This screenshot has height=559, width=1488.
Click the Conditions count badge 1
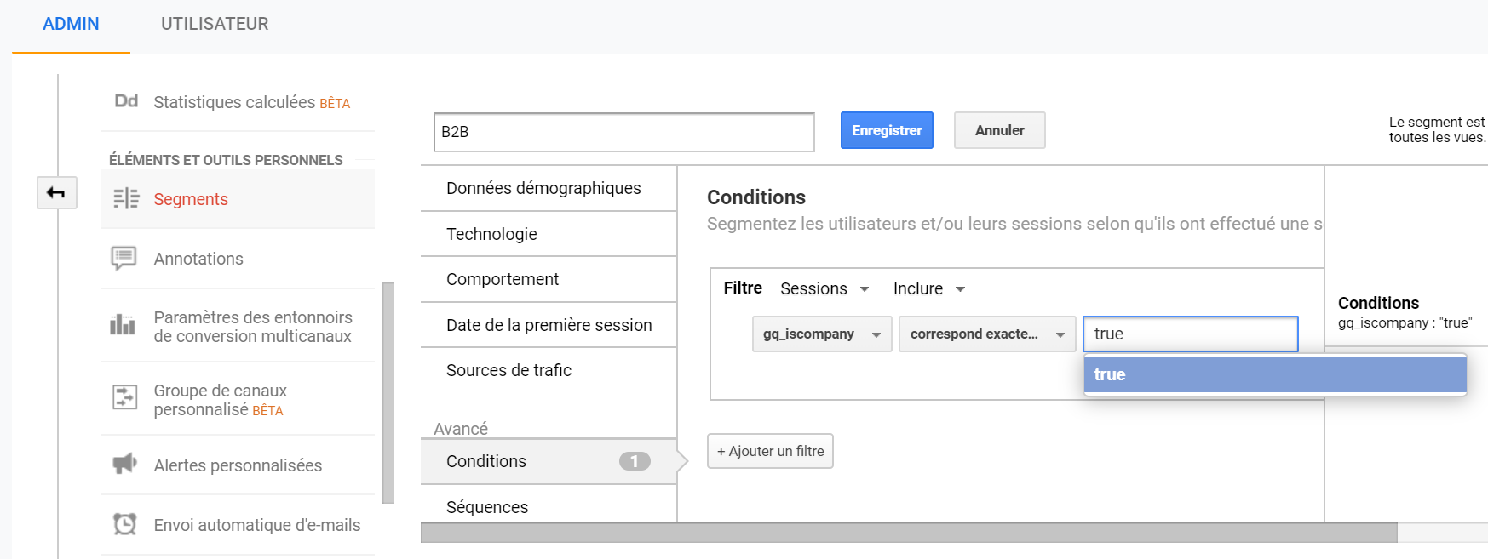tap(635, 461)
